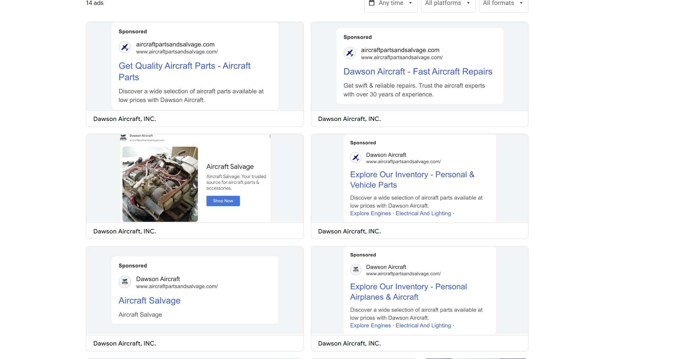Click the engine photo thumbnail in the display ad
Viewport: 677px width, 359px height.
click(x=160, y=184)
